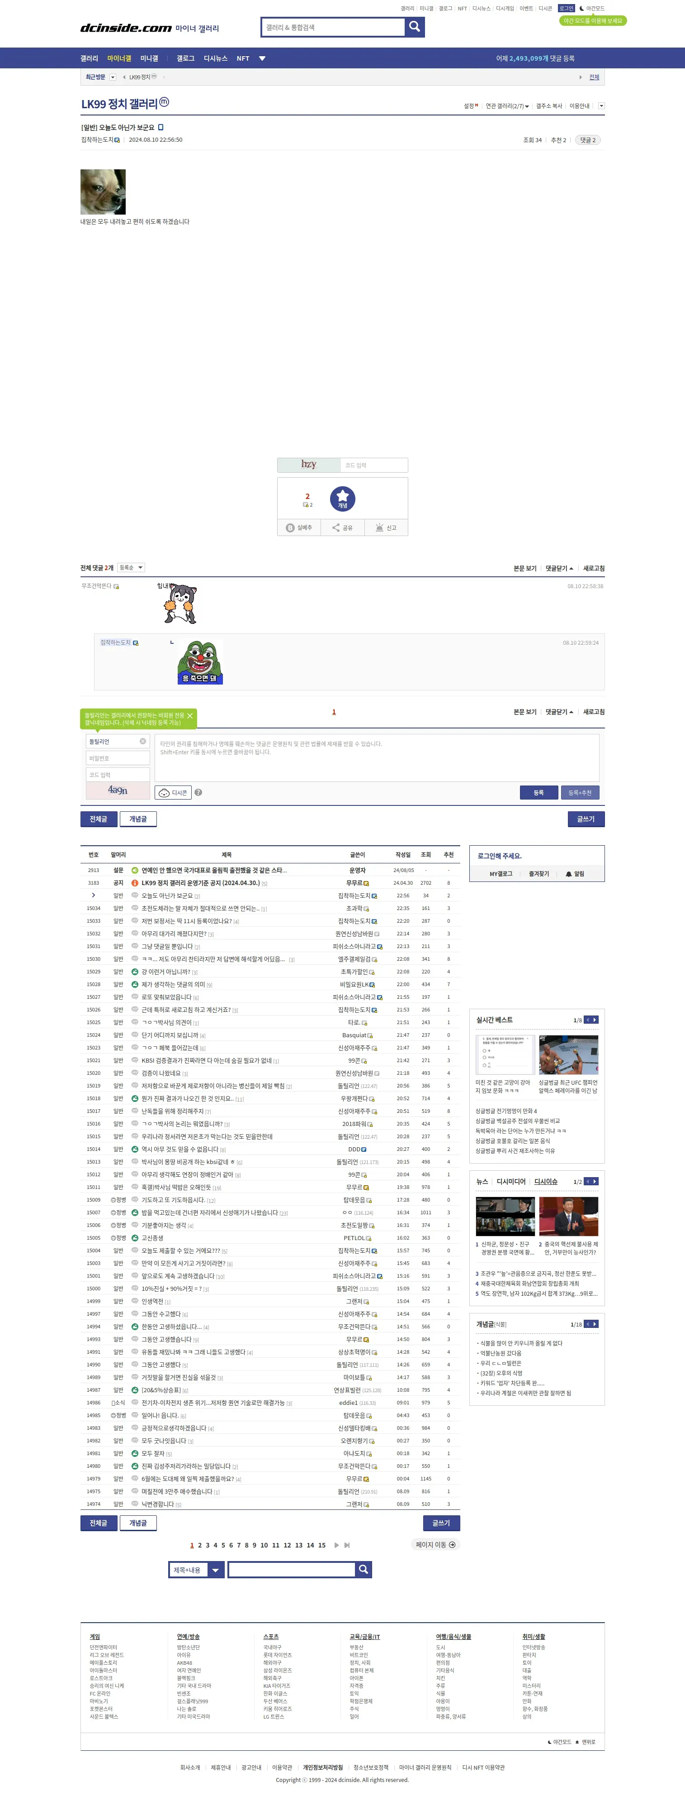Click the 댓글 2 comment count badge
The width and height of the screenshot is (685, 1806).
pyautogui.click(x=588, y=140)
